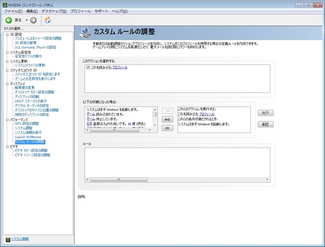Click the カスタム ルールの調整 header icon
This screenshot has height=247, width=325.
(84, 33)
